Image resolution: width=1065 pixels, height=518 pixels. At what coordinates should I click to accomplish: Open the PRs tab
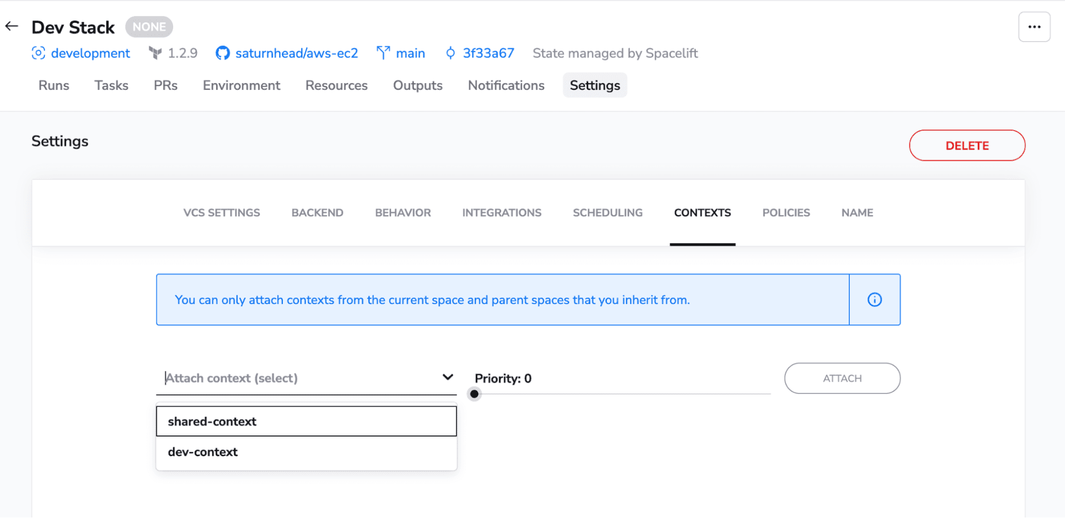[166, 85]
